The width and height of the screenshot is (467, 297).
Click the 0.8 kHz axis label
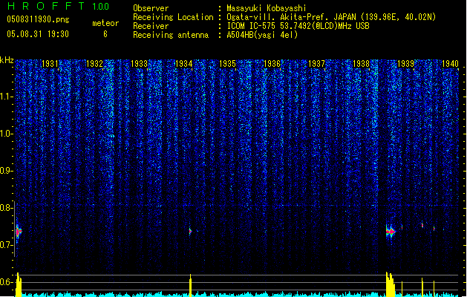pyautogui.click(x=5, y=208)
